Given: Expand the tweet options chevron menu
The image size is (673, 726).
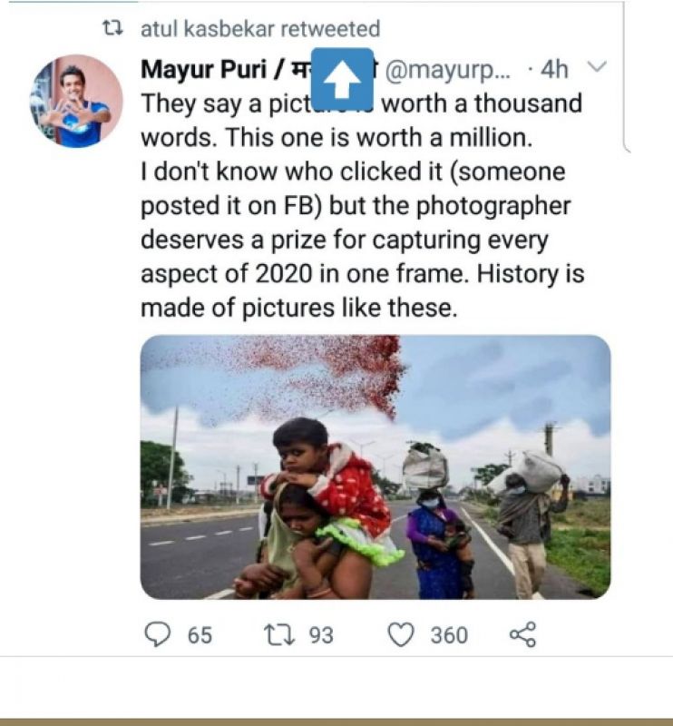Looking at the screenshot, I should click(597, 68).
